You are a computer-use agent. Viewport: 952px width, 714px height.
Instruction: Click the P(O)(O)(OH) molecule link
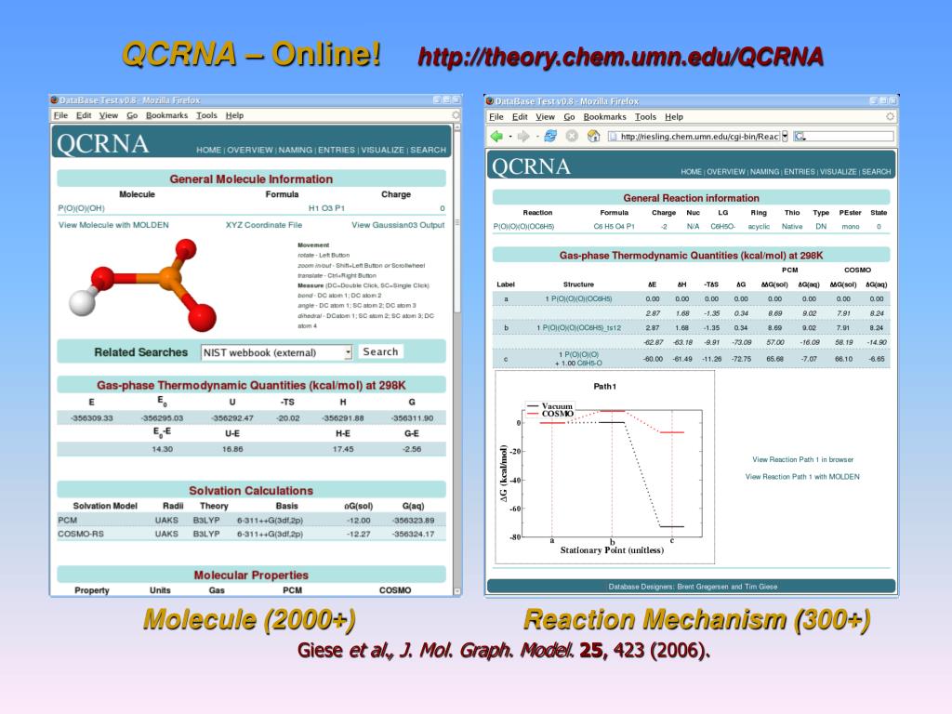[x=82, y=208]
